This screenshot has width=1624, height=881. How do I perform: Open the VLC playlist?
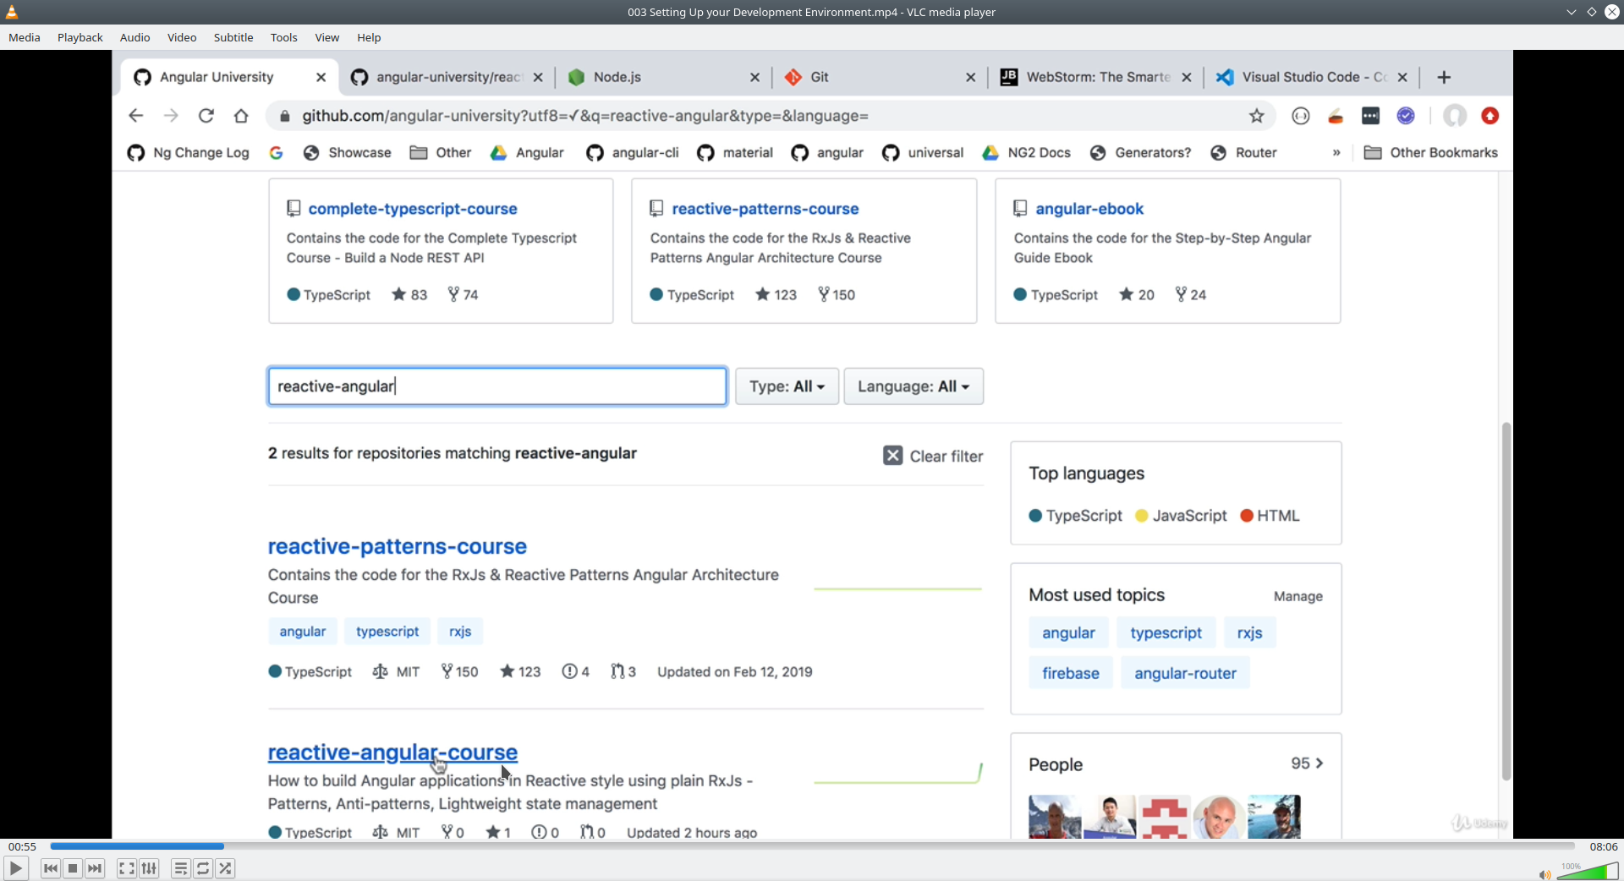181,868
